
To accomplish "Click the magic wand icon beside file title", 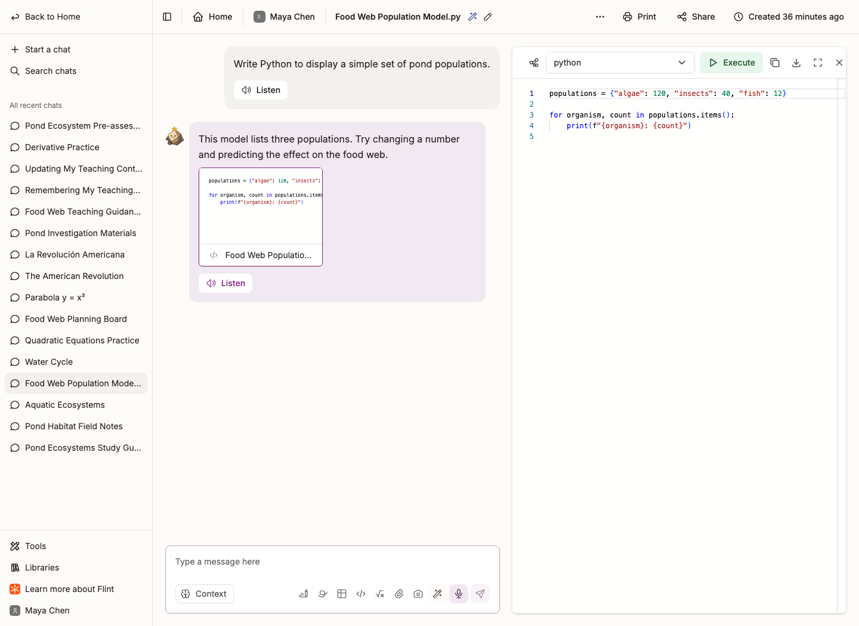I will coord(472,17).
